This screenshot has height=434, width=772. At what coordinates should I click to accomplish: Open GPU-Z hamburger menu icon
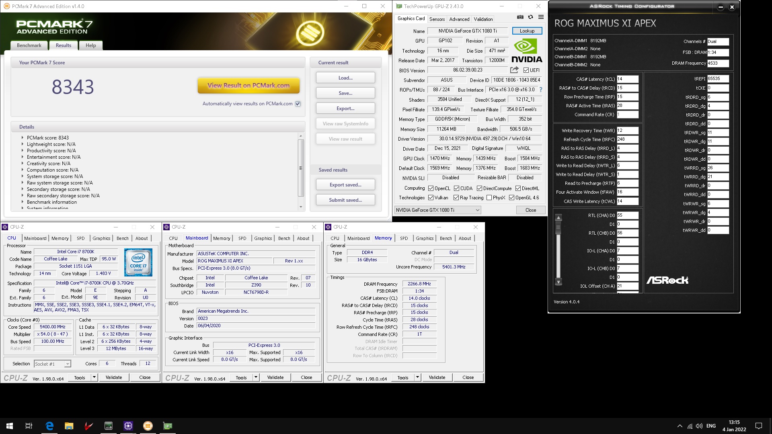[x=541, y=17]
